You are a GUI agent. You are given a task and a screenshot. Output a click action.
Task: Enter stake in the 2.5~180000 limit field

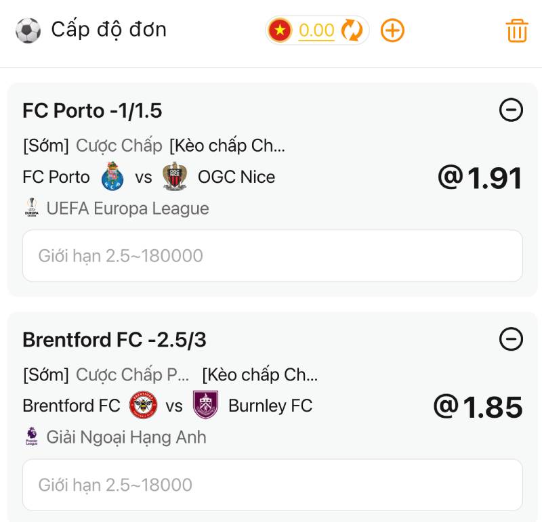coord(272,256)
